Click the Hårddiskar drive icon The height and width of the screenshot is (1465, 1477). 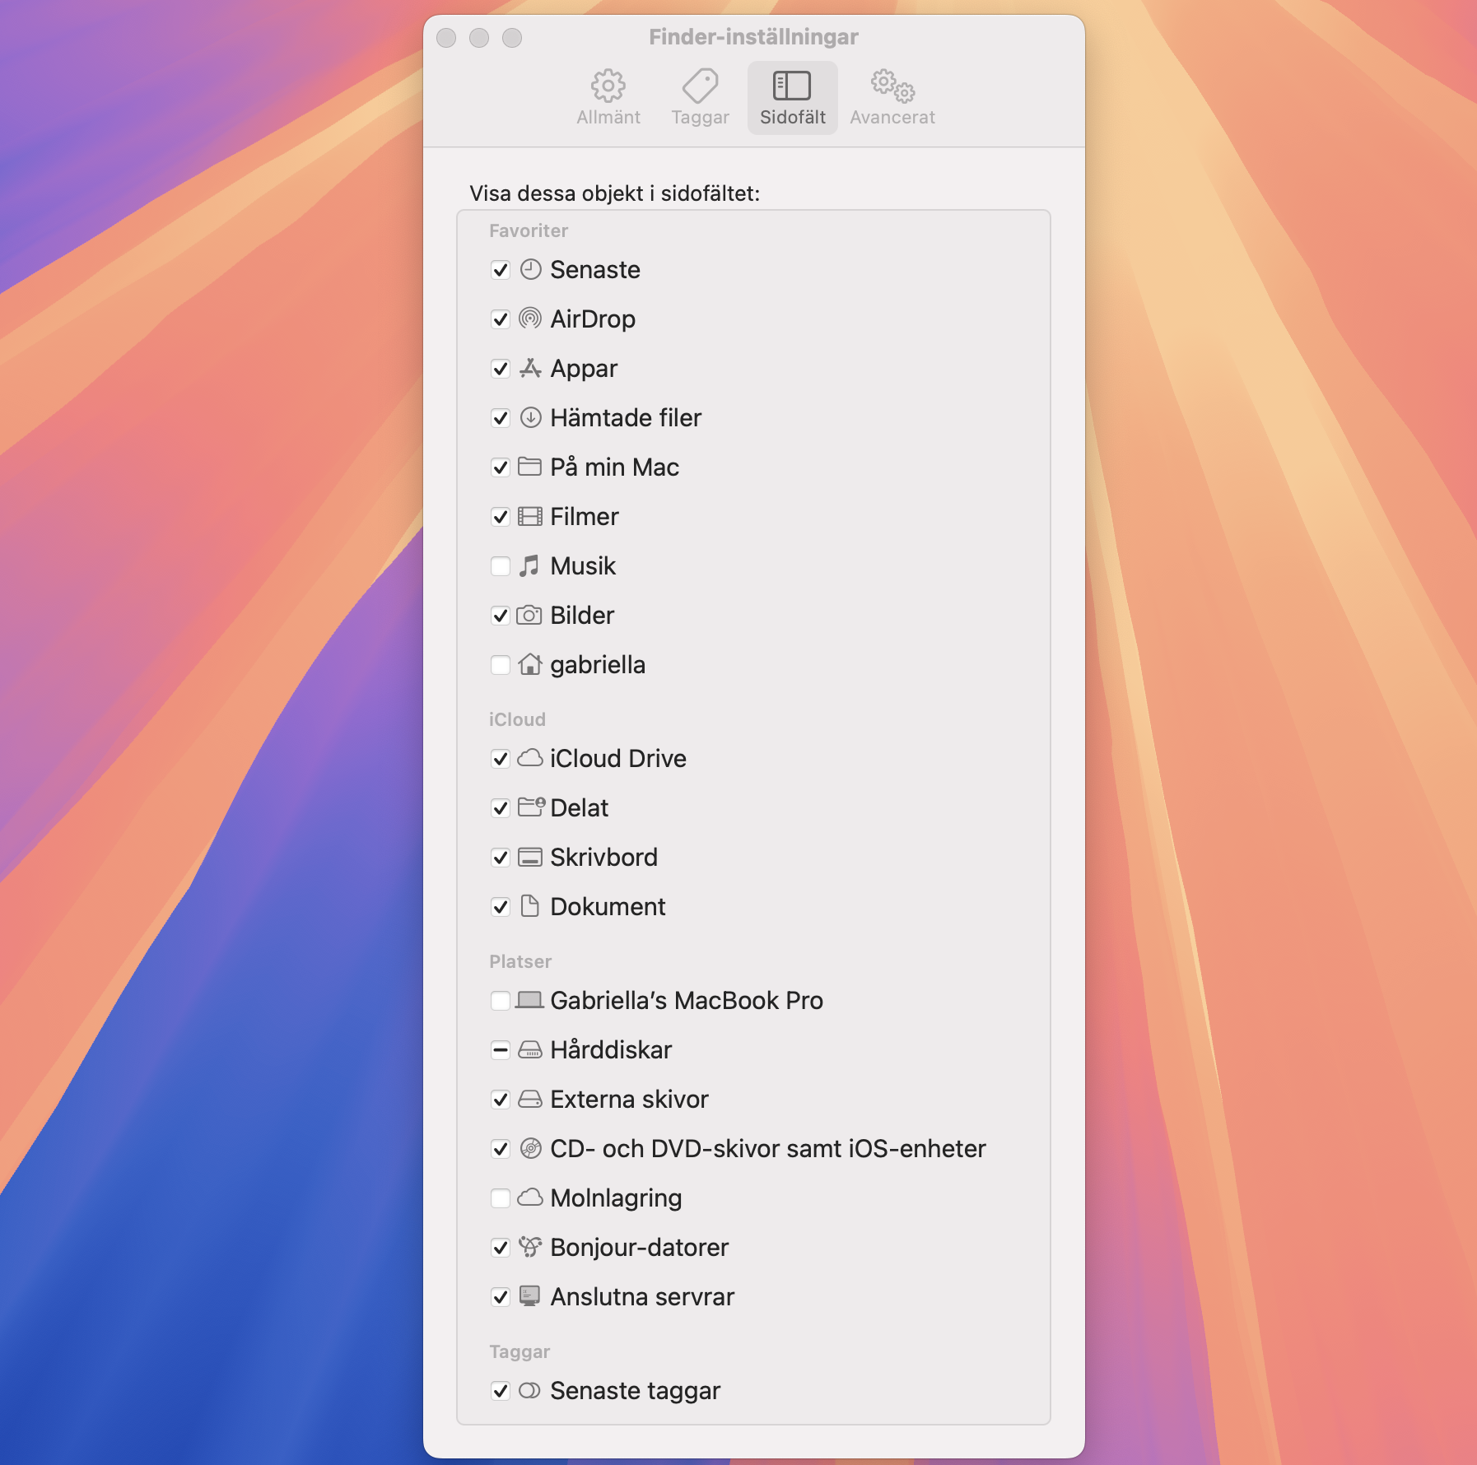(529, 1049)
